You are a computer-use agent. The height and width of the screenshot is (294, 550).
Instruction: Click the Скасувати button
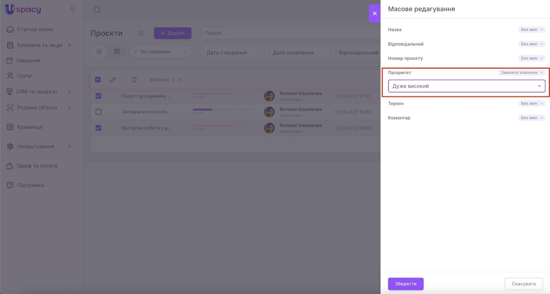click(524, 284)
